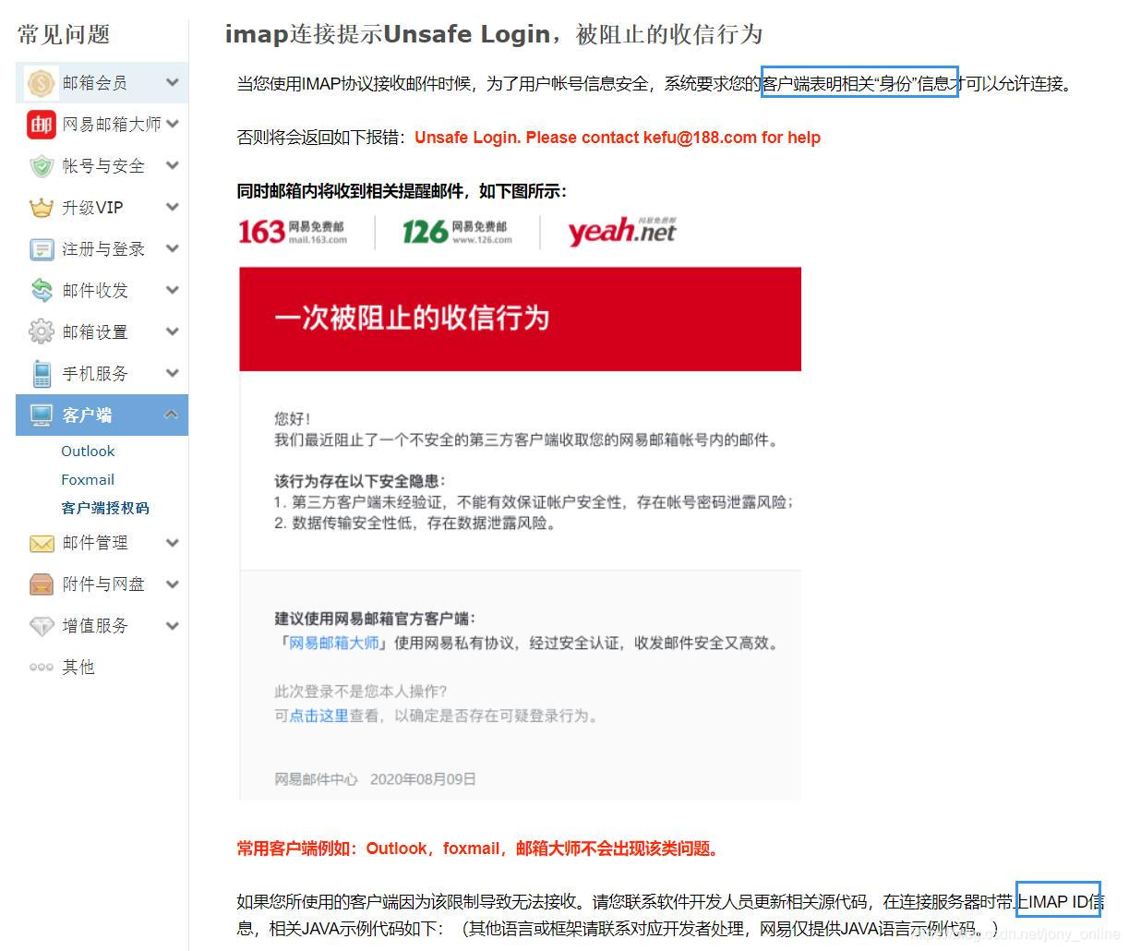Expand the 升级VIP section chevron

click(172, 207)
